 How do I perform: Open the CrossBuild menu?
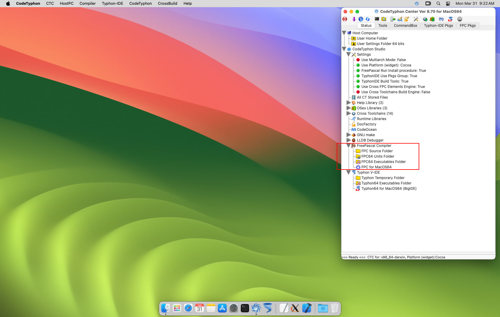point(167,4)
